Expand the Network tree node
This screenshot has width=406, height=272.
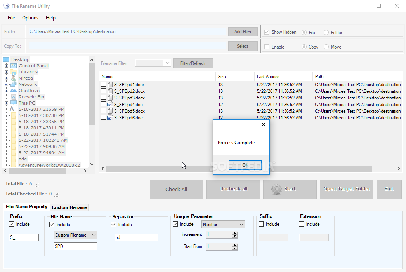7,84
